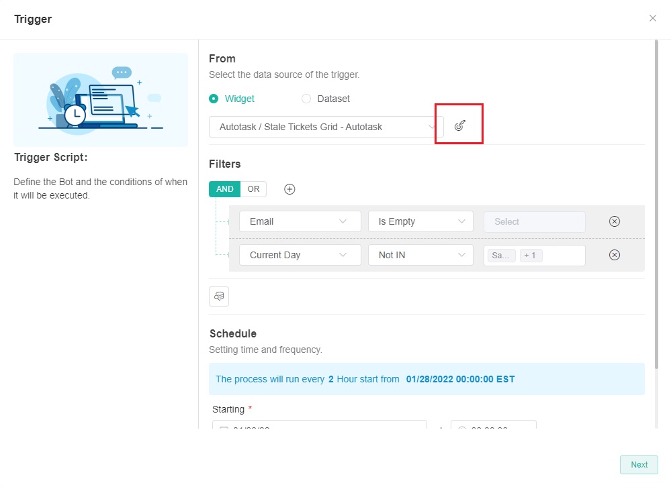This screenshot has width=671, height=487.
Task: Set filter logic to AND
Action: coord(225,189)
